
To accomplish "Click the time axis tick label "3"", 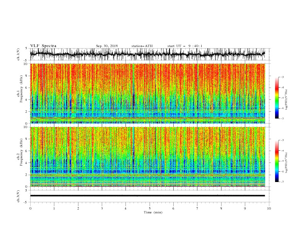I will pos(102,208).
